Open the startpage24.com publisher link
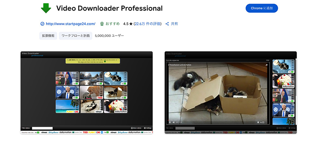This screenshot has height=149, width=317. tap(71, 24)
